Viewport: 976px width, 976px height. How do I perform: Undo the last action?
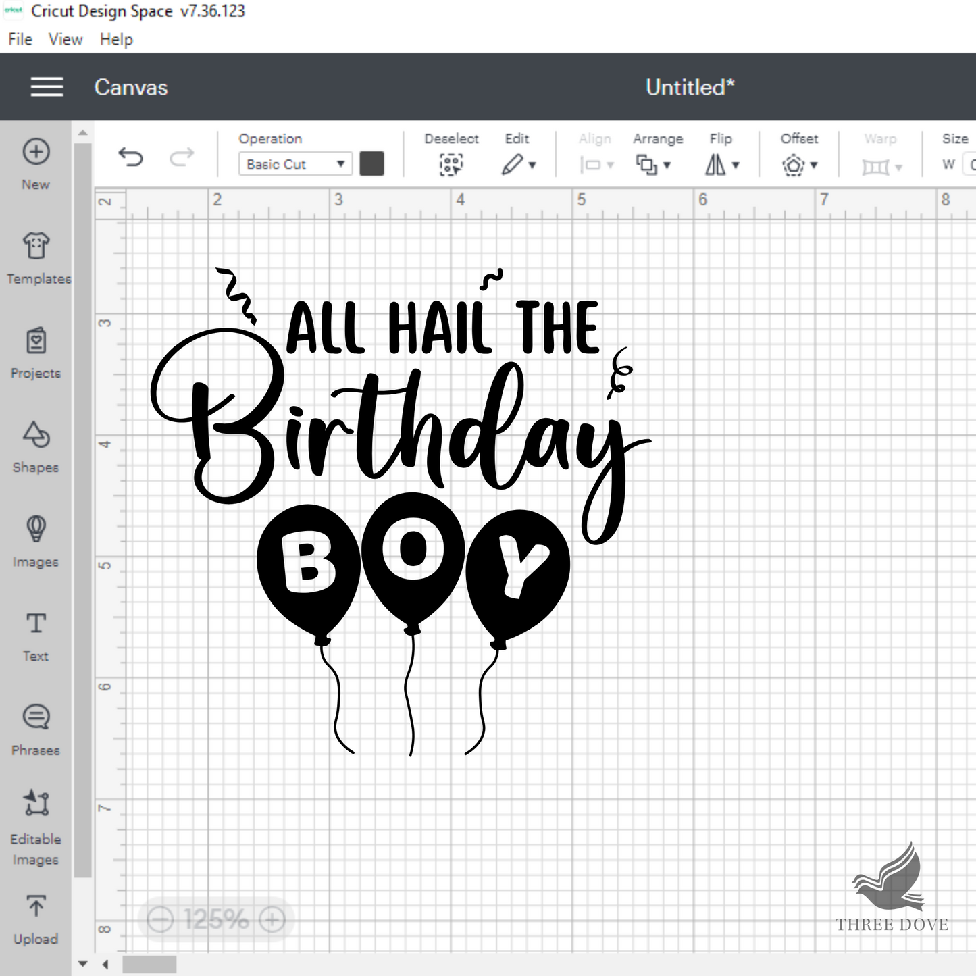(130, 157)
